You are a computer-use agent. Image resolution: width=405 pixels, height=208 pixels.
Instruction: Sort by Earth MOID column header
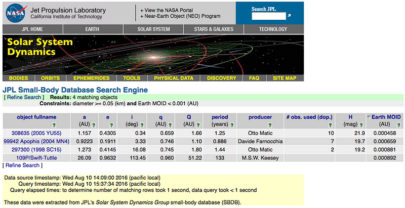click(386, 117)
